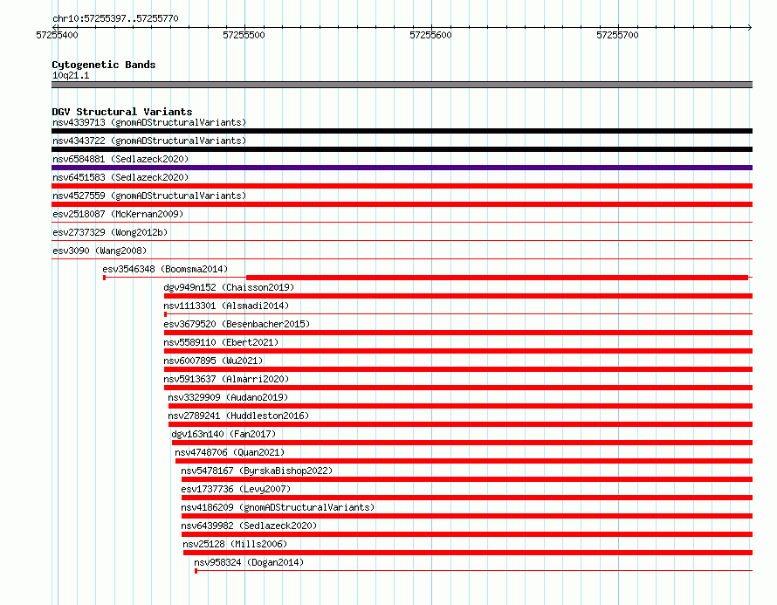Open variant nsv4186209 gnomAD label

click(x=278, y=507)
